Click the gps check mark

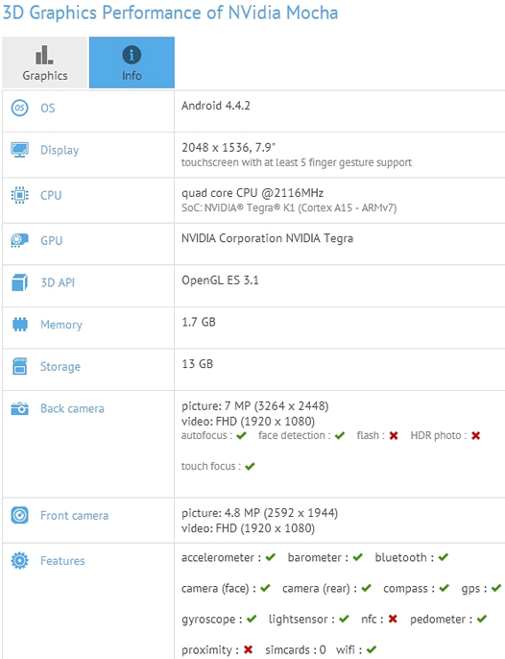[496, 588]
